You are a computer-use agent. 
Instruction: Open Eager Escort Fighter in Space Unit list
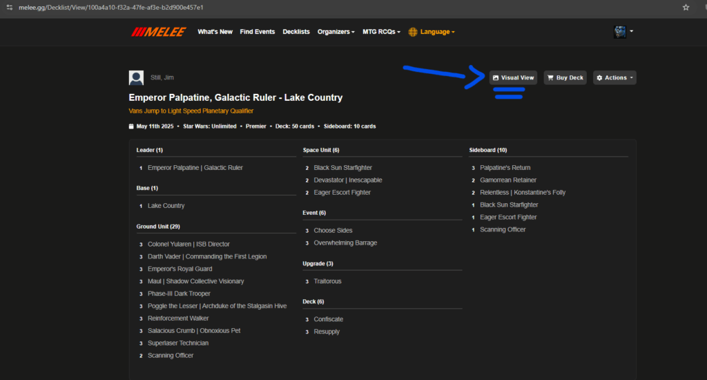[x=342, y=192]
